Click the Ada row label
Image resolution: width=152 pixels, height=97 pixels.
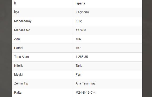click(x=17, y=39)
